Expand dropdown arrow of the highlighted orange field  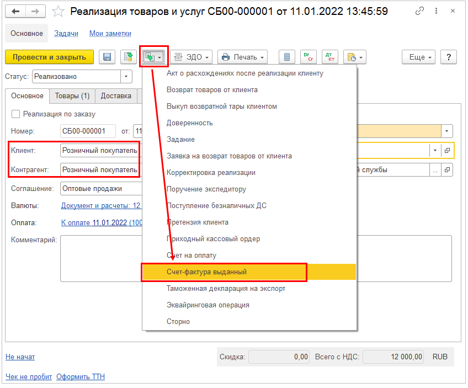[x=446, y=131]
